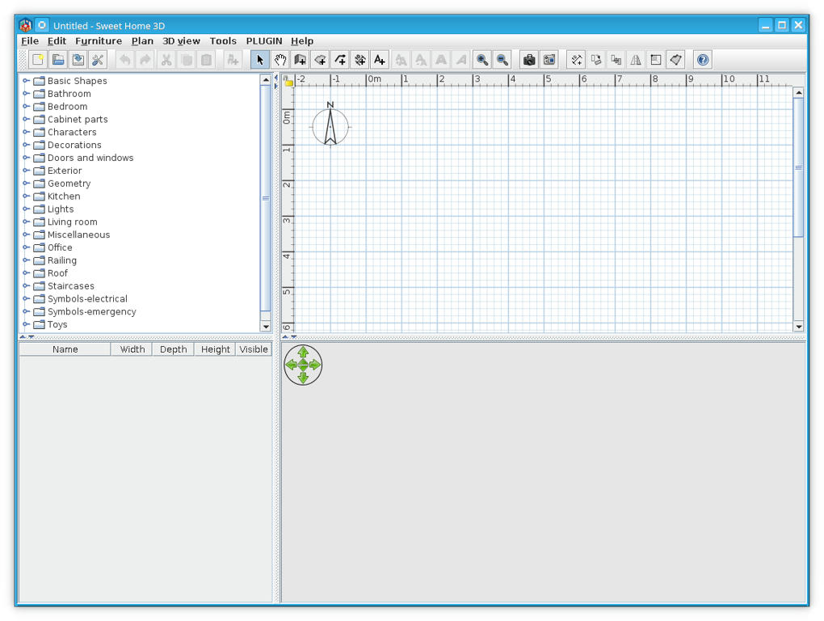Image resolution: width=824 pixels, height=621 pixels.
Task: Select the Create polylines tool
Action: (x=340, y=60)
